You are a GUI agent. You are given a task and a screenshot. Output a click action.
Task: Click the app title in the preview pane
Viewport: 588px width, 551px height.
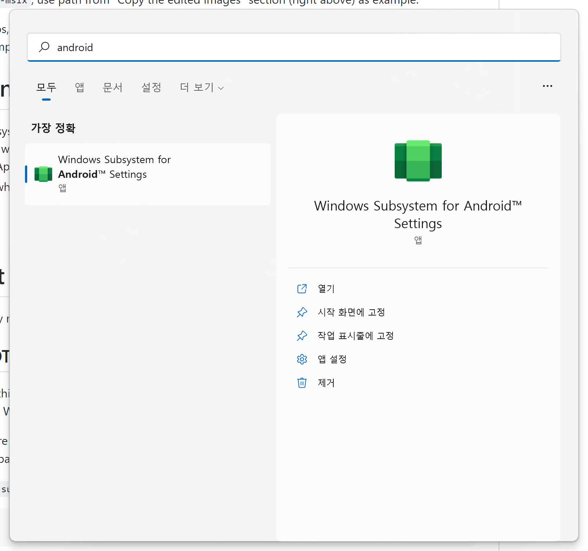click(x=418, y=215)
